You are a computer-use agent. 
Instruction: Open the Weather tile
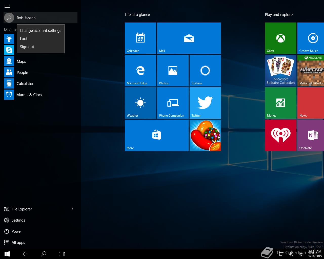click(x=140, y=103)
